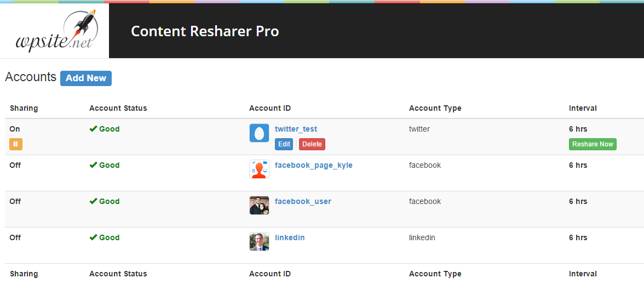Click the facebook_page_kyle avatar icon
644x289 pixels.
click(259, 169)
